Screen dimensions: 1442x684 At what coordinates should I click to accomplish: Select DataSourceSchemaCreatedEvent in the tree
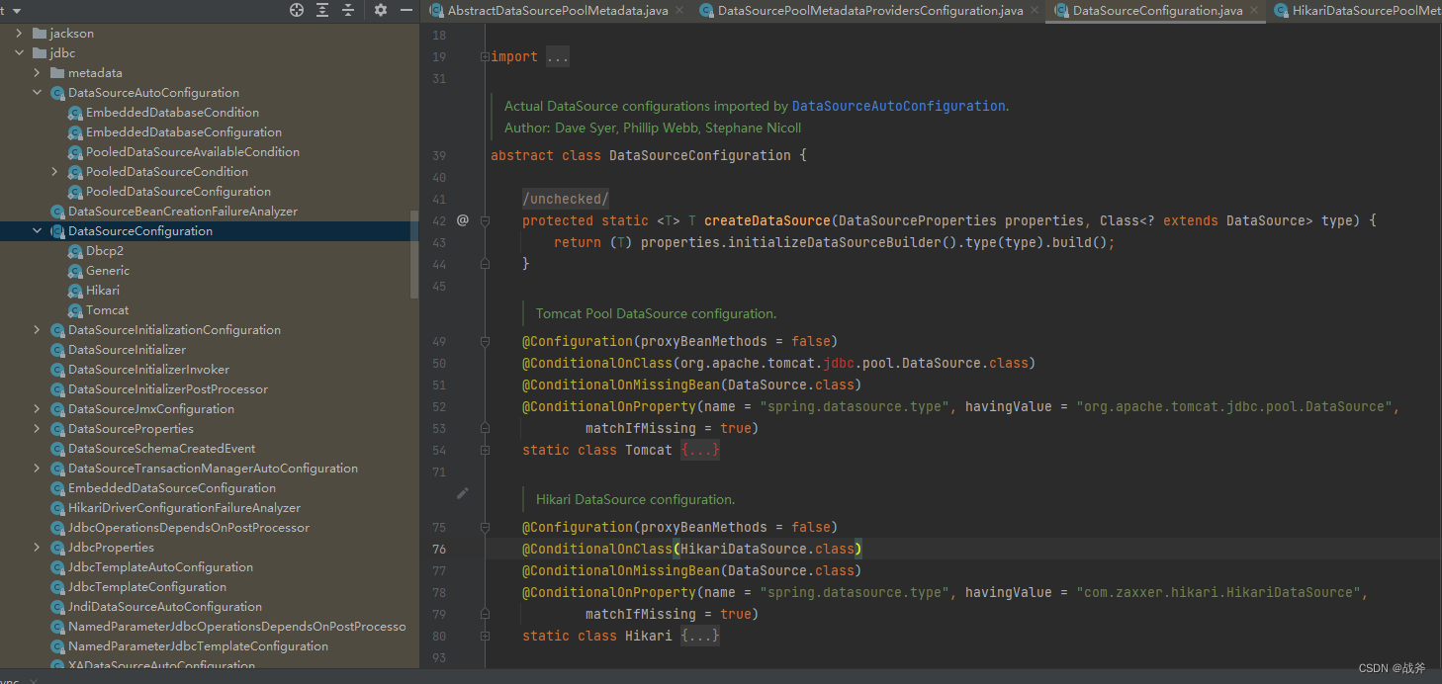[x=161, y=448]
